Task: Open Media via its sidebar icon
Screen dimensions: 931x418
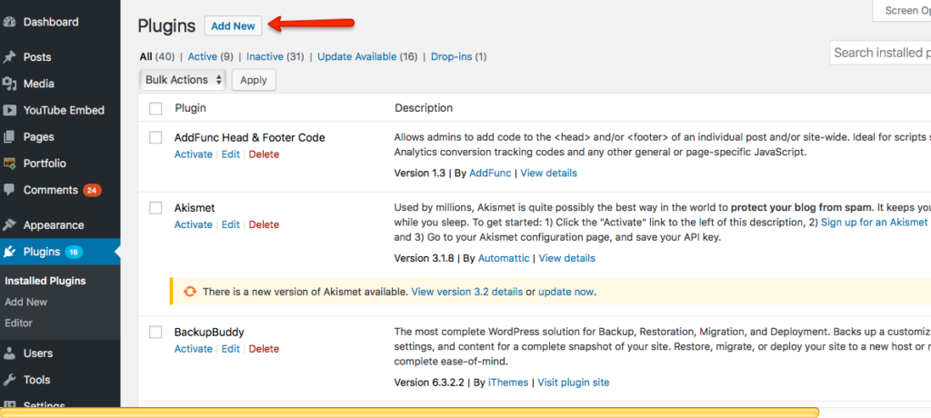Action: pyautogui.click(x=10, y=84)
